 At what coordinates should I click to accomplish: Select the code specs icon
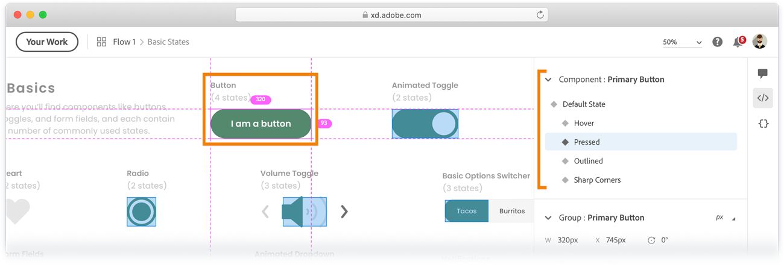click(x=763, y=98)
